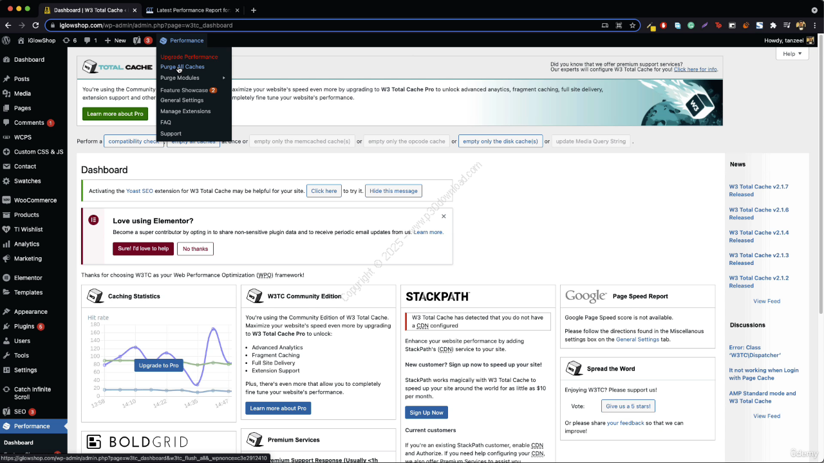Viewport: 824px width, 463px height.
Task: Open General Settings from Performance menu
Action: tap(182, 100)
